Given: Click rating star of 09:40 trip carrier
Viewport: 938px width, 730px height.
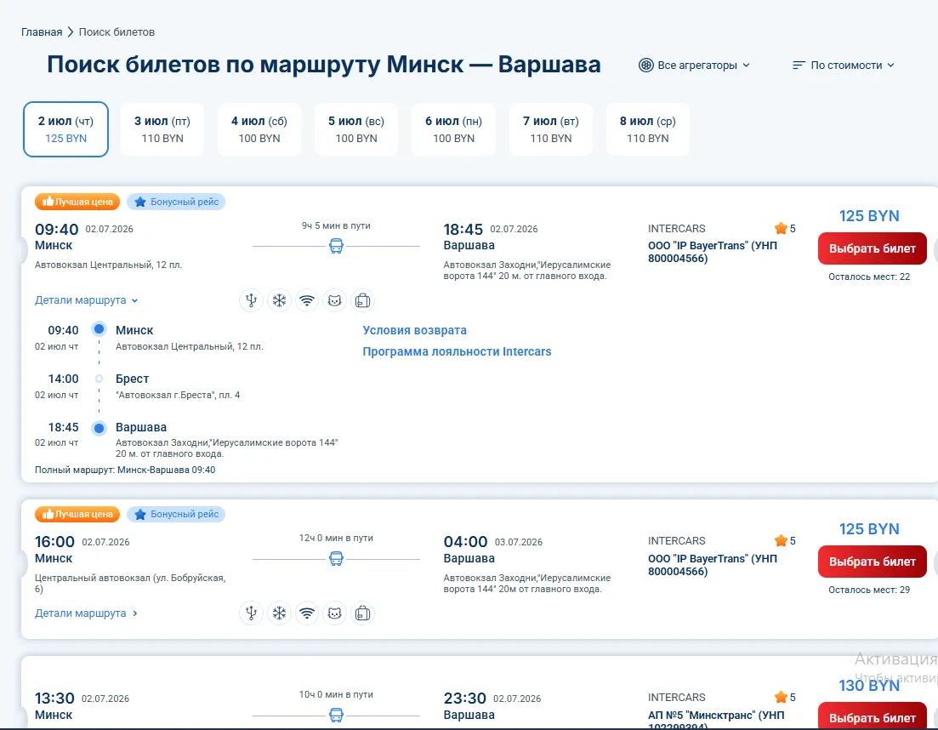Looking at the screenshot, I should [781, 228].
